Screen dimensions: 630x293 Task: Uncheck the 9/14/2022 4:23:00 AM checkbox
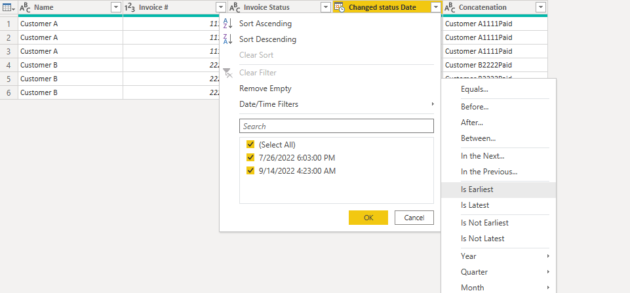point(250,171)
